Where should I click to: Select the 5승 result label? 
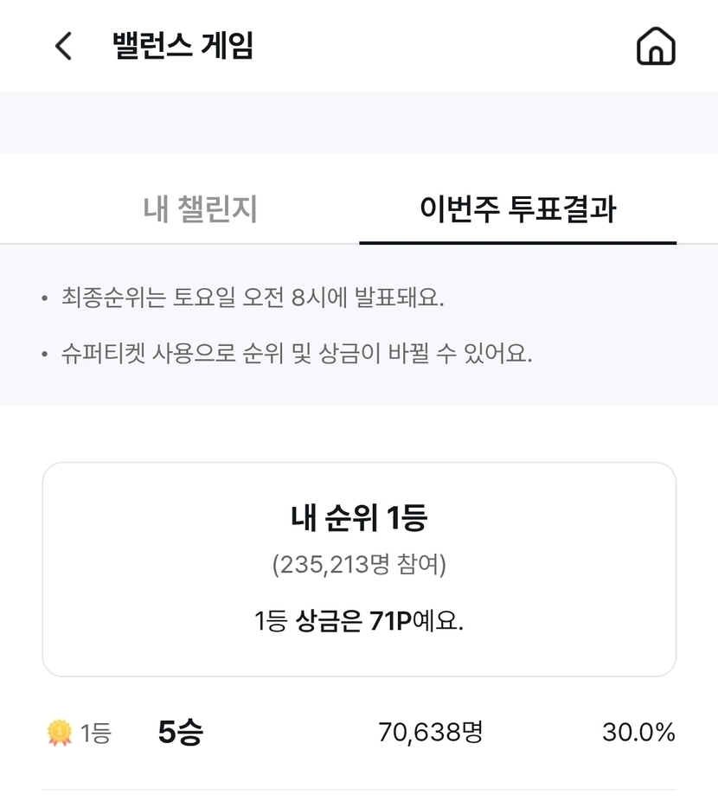tap(180, 734)
